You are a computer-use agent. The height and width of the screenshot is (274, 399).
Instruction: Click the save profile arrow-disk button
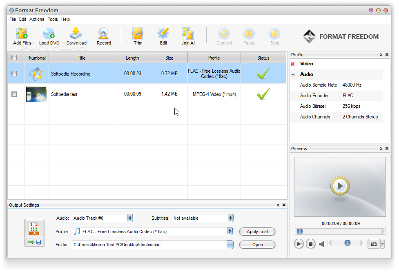34,242
